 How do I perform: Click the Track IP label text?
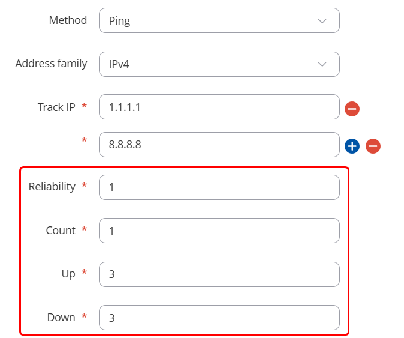(x=56, y=107)
